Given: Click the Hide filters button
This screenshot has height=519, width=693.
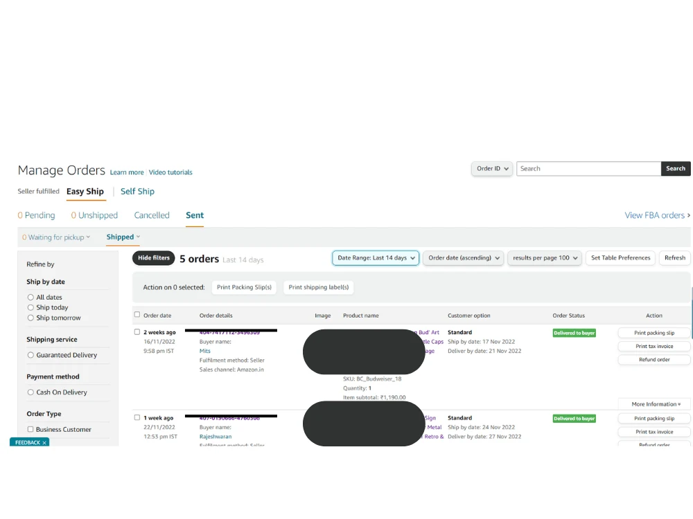Looking at the screenshot, I should [154, 258].
